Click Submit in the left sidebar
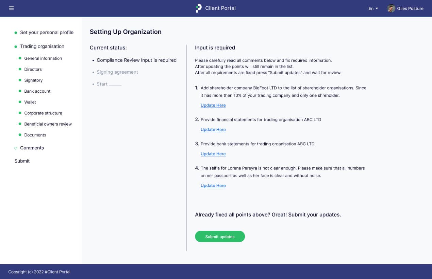The image size is (432, 279). click(x=22, y=161)
